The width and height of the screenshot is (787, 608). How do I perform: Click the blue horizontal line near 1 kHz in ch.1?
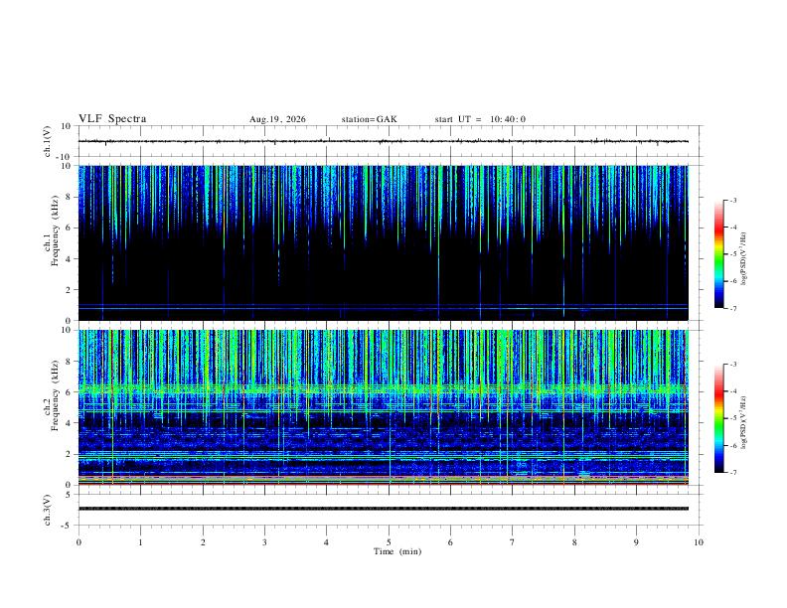coord(384,305)
